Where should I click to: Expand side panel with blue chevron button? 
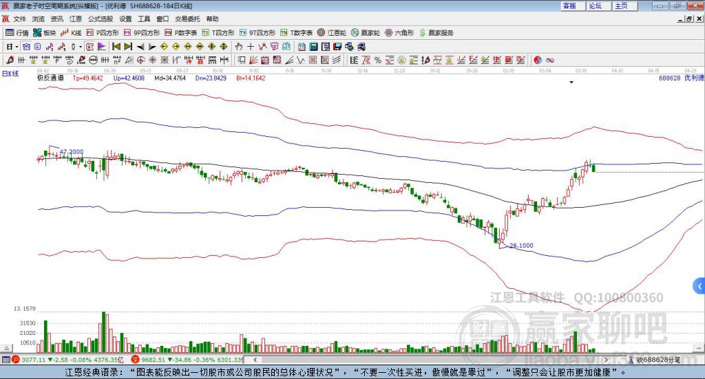click(x=699, y=286)
